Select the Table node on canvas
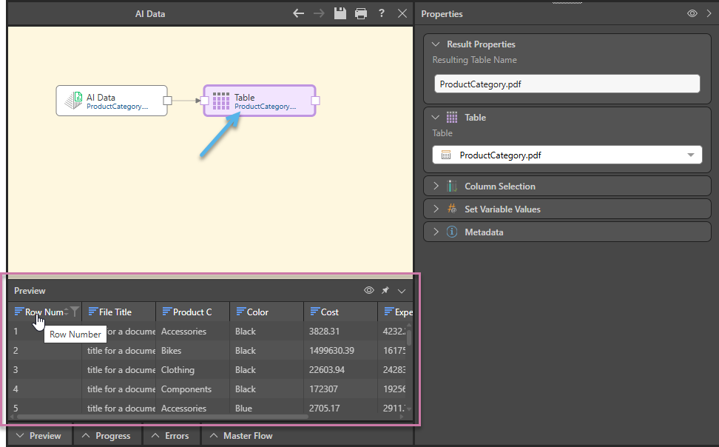This screenshot has width=719, height=447. (x=260, y=101)
